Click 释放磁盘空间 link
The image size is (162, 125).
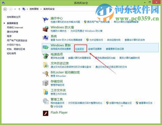(x=57, y=103)
